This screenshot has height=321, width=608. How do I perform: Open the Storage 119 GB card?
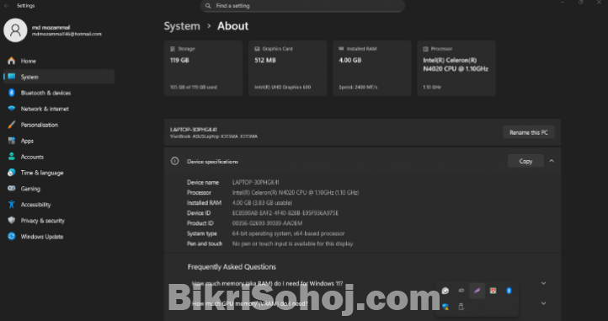pos(203,68)
